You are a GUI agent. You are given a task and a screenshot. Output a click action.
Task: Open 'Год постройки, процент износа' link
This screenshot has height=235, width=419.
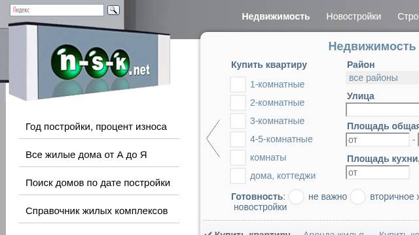(x=96, y=127)
